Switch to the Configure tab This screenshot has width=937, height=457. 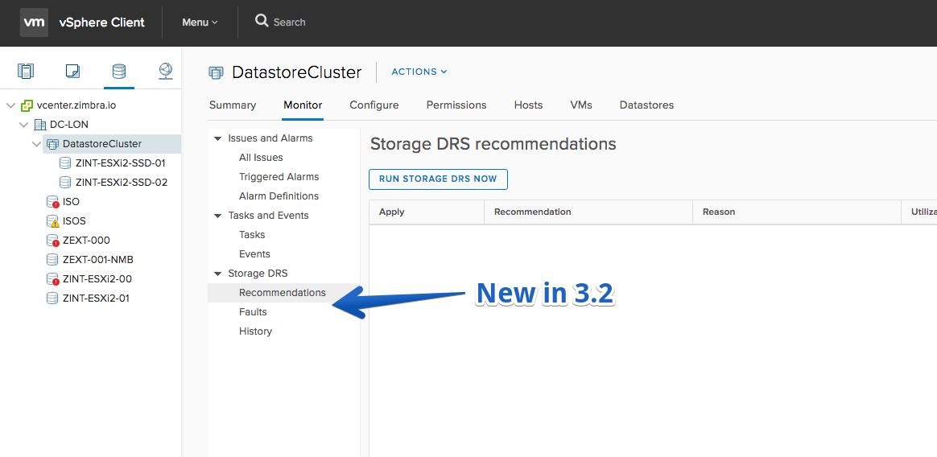pyautogui.click(x=374, y=105)
